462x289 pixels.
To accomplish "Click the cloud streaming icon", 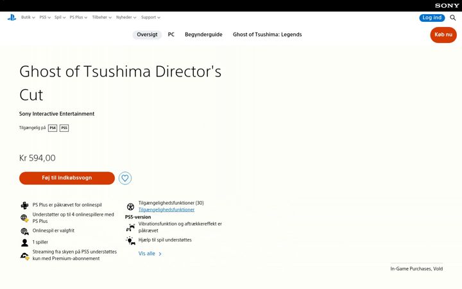I will (25, 256).
